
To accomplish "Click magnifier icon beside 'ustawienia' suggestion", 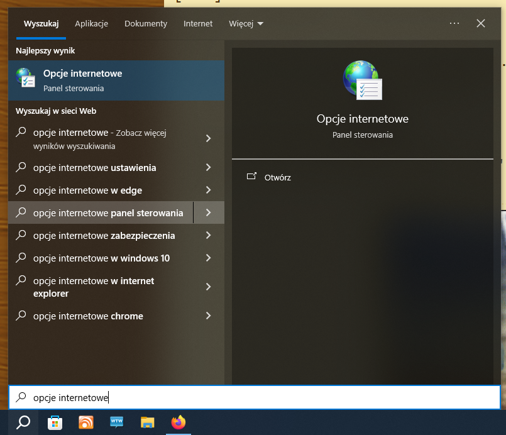I will (21, 167).
